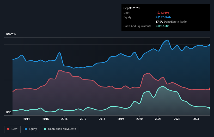Click the 2015 x-axis label
Viewport: 214px width, 137px height.
pos(46,119)
